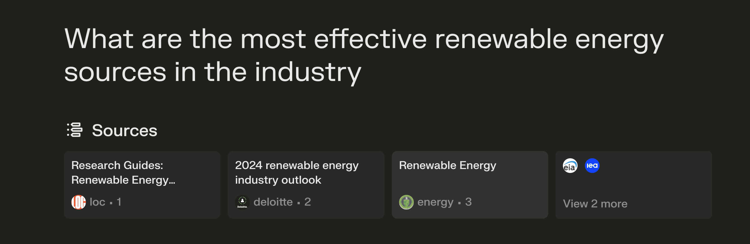Click source number 2 indicator
Screen dimensions: 750x244
307,202
